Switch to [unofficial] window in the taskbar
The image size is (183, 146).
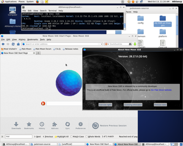tap(71, 144)
